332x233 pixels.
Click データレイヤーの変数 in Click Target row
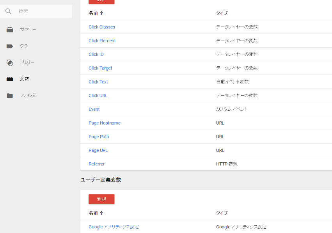237,68
